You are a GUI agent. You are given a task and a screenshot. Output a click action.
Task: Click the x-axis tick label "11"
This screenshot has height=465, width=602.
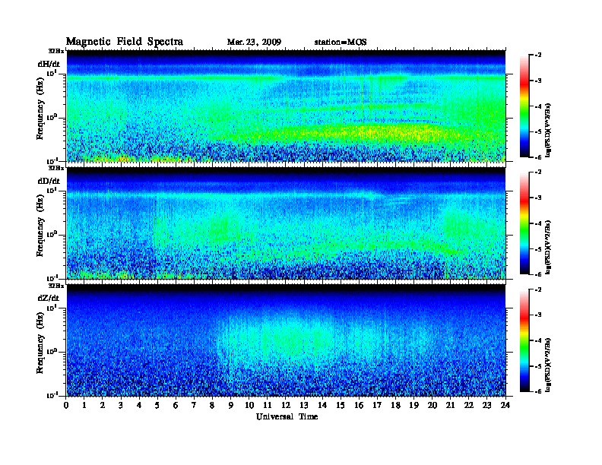click(268, 406)
